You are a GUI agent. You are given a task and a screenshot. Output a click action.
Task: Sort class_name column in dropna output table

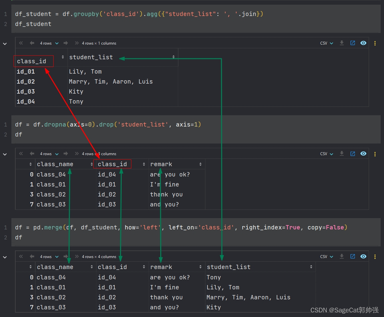pos(91,164)
